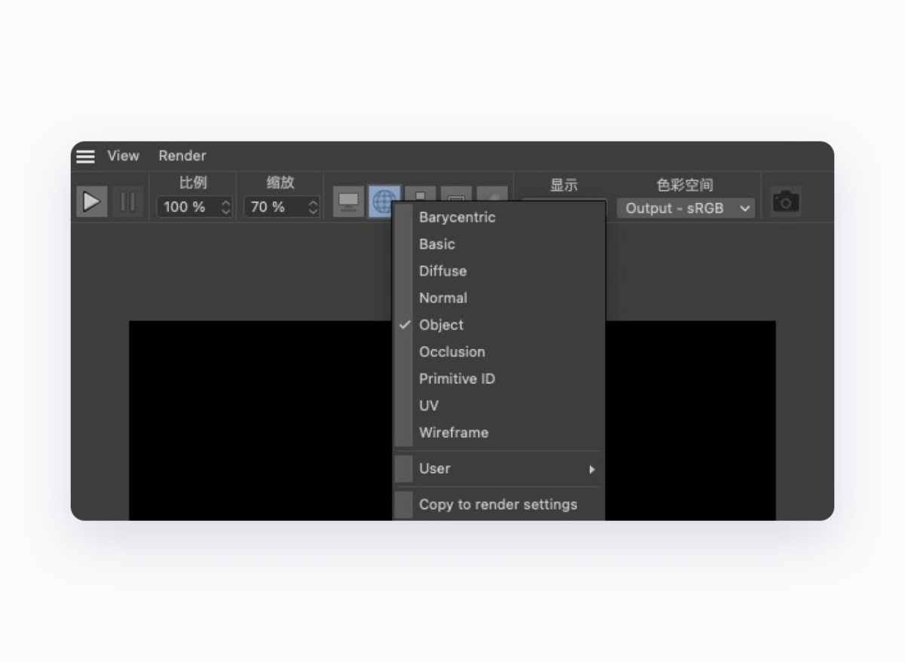Select the checked Object shading mode
Viewport: 905px width, 662px height.
pos(441,325)
